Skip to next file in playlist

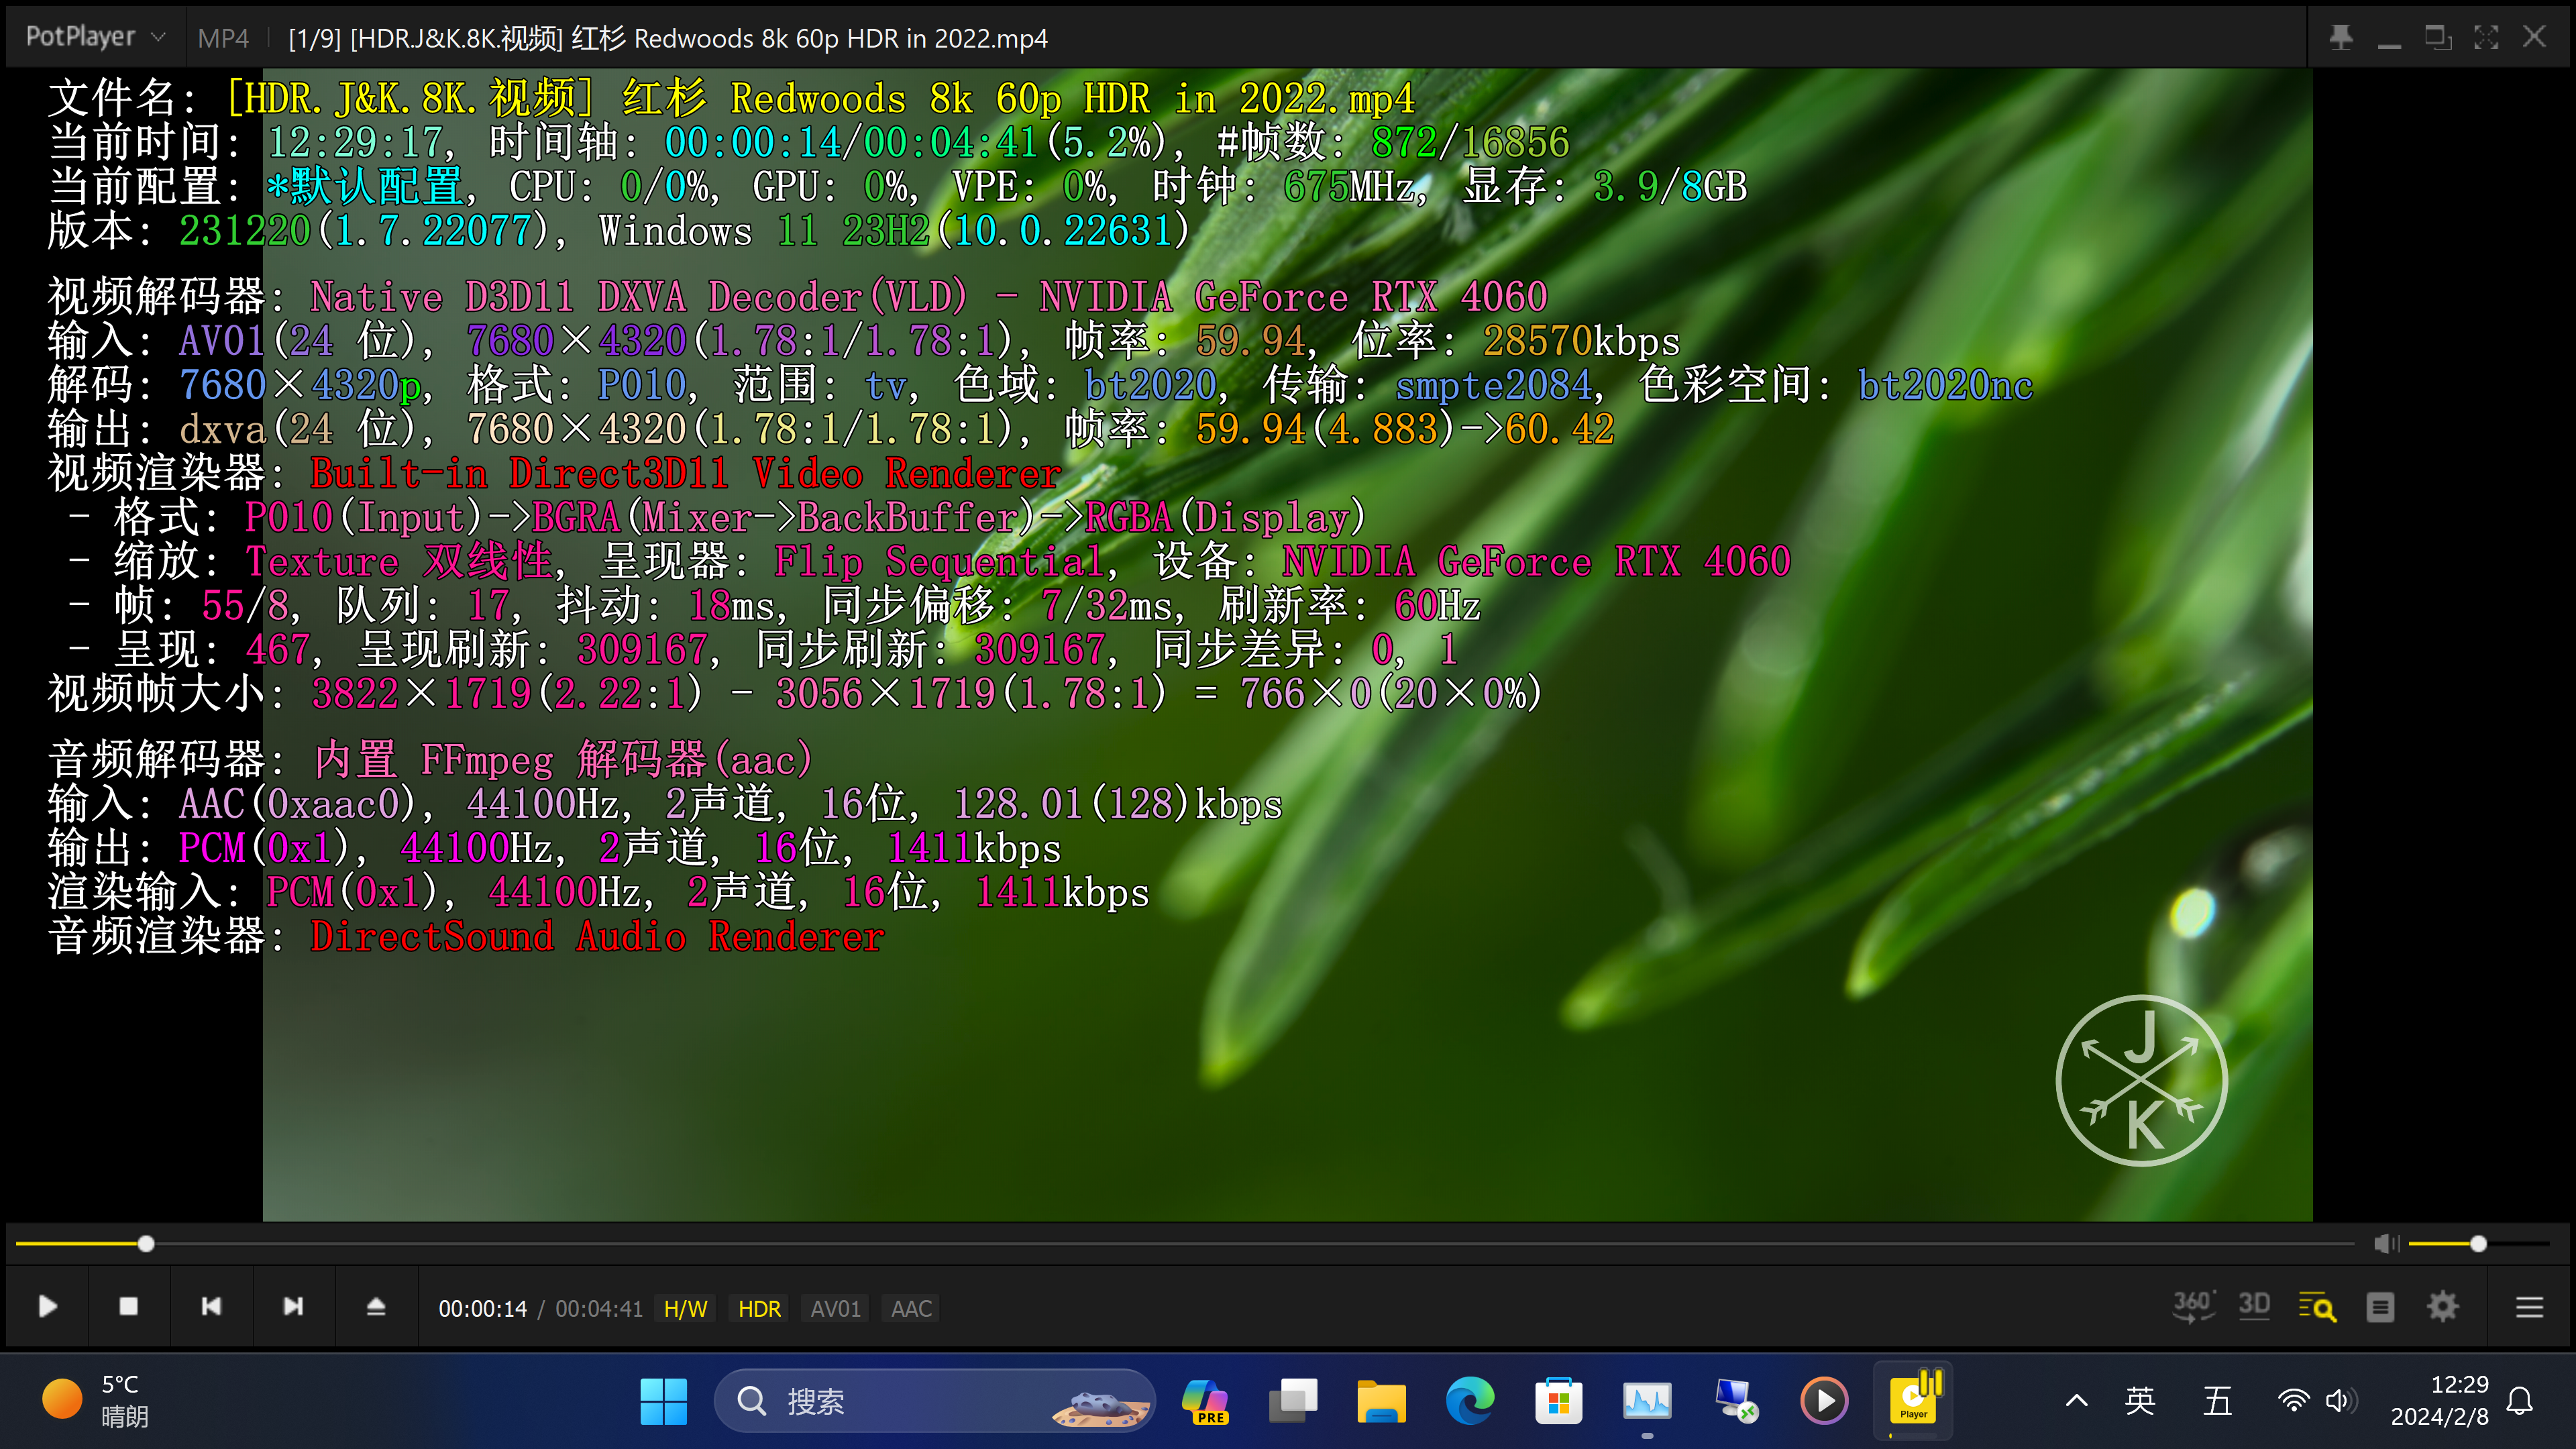(293, 1307)
